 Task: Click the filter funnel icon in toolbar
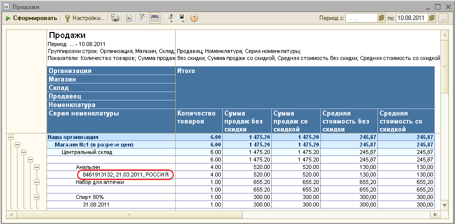[142, 18]
